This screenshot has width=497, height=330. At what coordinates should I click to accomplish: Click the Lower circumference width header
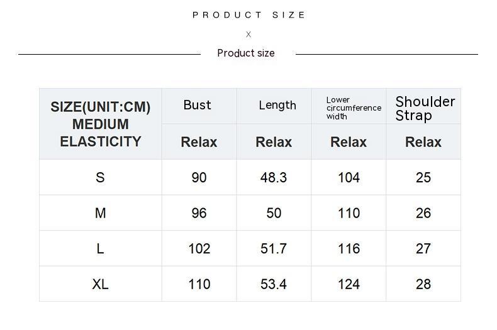tap(354, 108)
